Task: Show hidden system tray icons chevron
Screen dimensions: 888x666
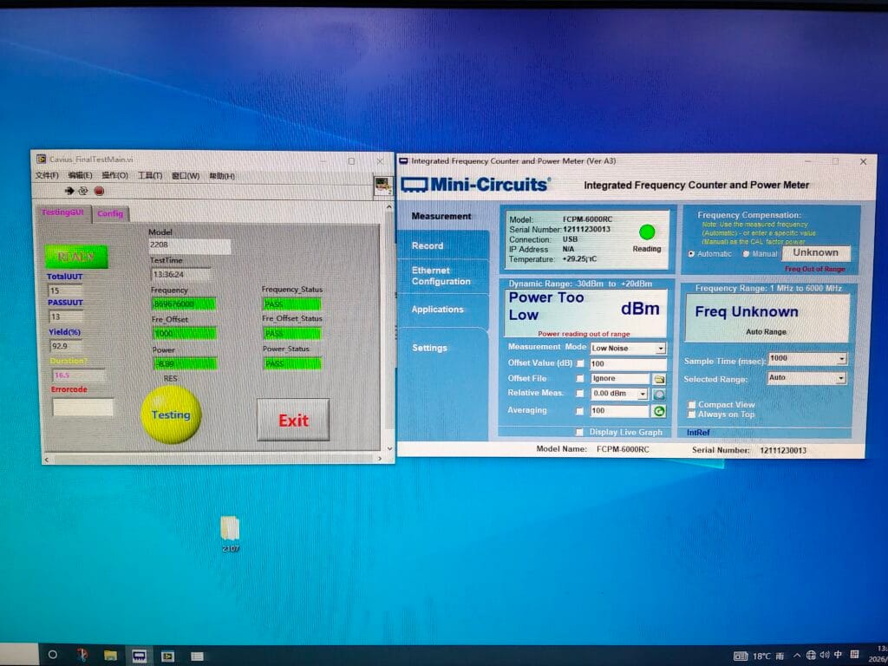Action: click(797, 656)
